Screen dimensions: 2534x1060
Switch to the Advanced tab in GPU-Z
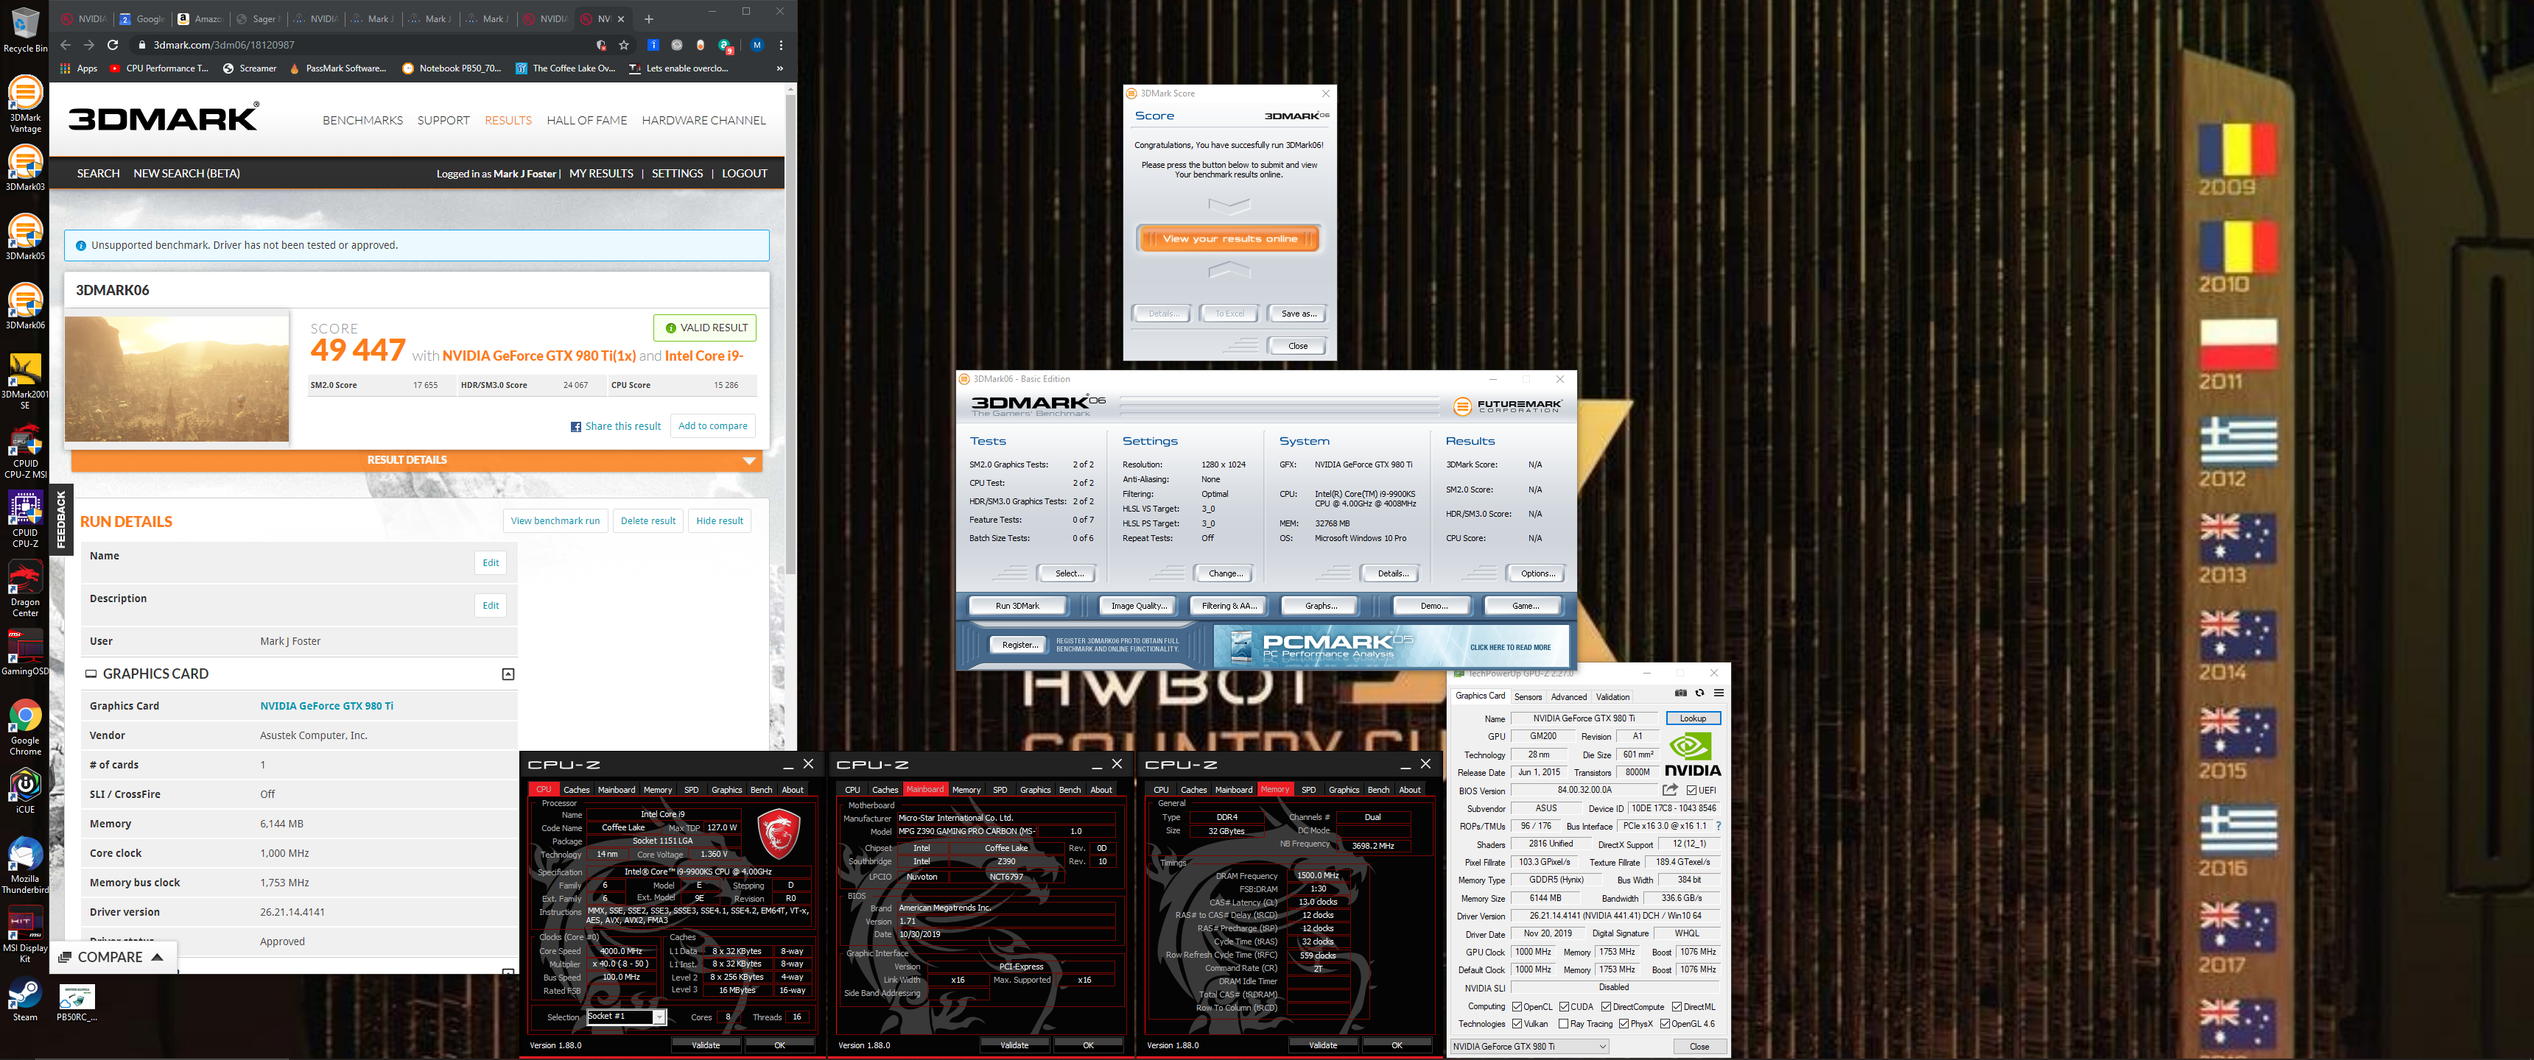click(x=1568, y=696)
